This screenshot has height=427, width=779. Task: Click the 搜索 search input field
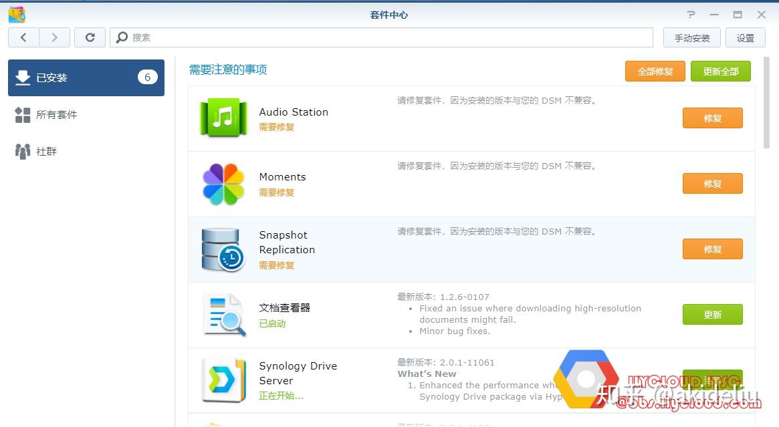pos(381,37)
